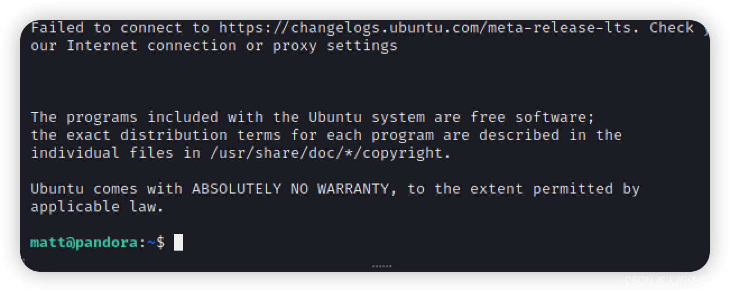Screen dimensions: 730x292
Task: Click the /usr/share/doc/*/copyright path
Action: [330, 153]
